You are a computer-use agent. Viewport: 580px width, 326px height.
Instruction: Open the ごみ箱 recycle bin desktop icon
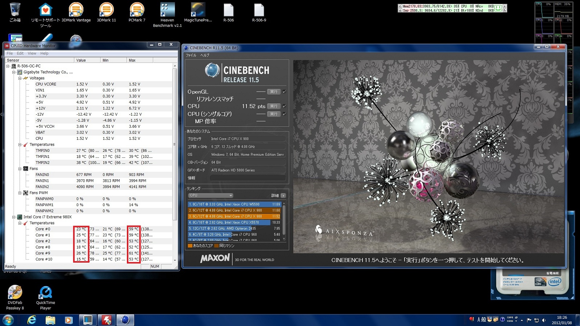15,12
